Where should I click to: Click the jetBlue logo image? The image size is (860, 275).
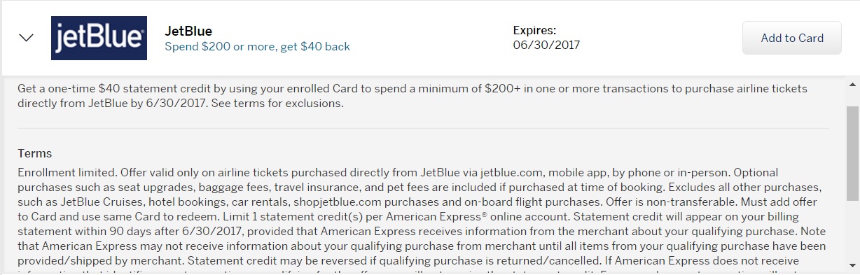(99, 38)
